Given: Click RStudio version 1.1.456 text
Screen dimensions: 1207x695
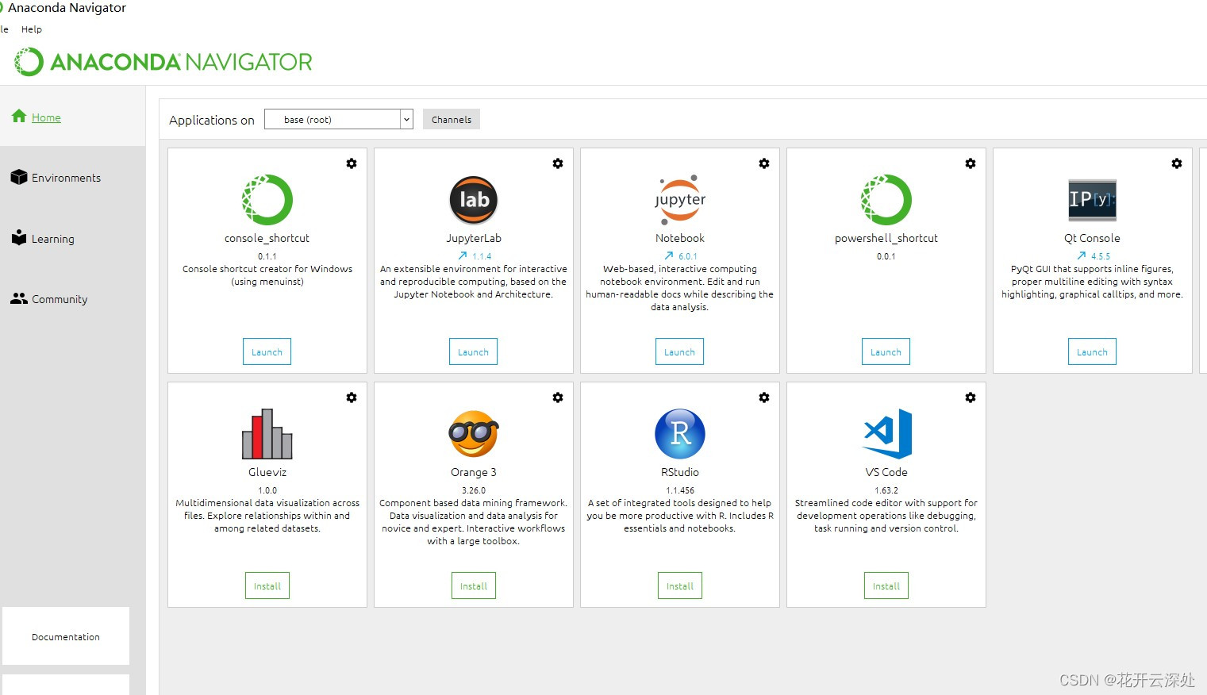Looking at the screenshot, I should click(x=680, y=490).
